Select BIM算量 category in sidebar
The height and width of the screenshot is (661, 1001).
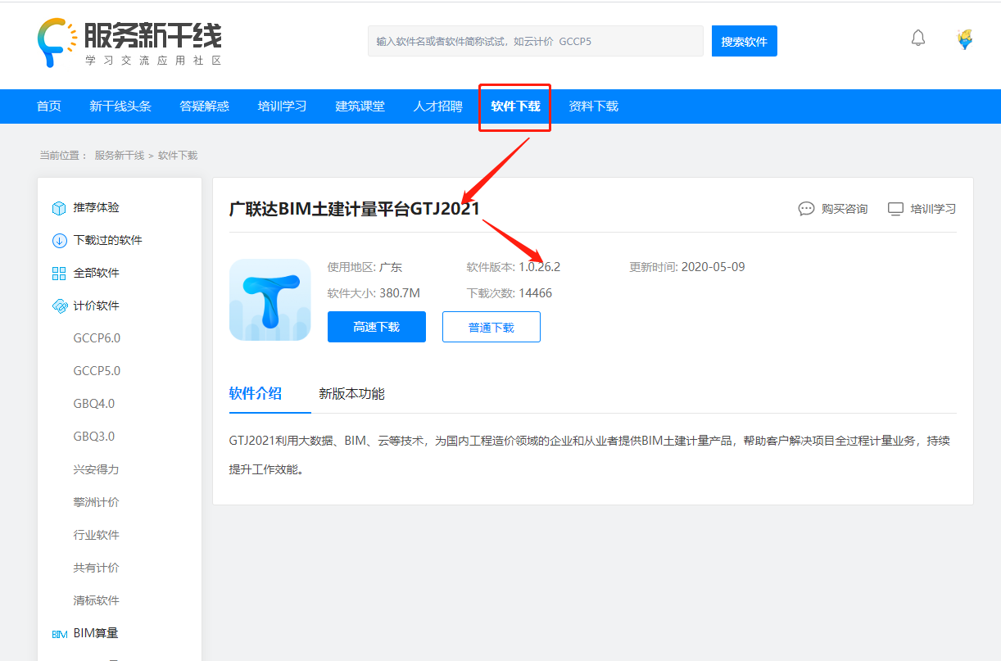pyautogui.click(x=97, y=633)
